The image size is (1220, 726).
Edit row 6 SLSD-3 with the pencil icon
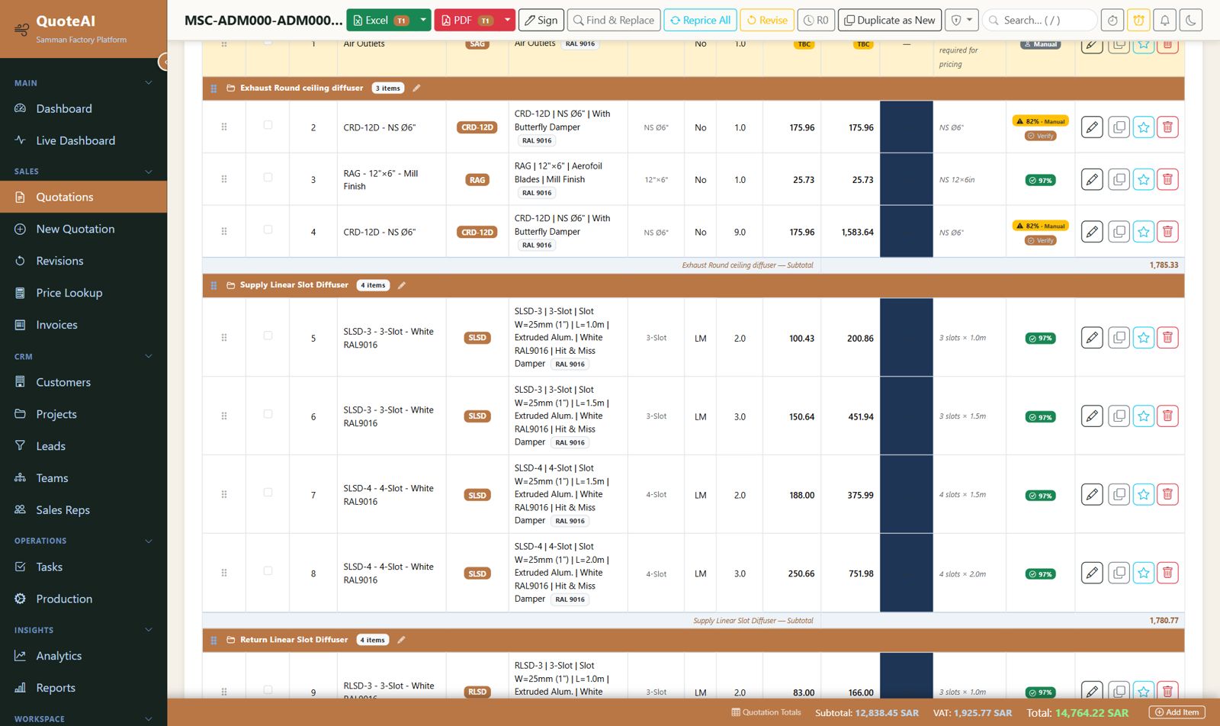(1092, 416)
